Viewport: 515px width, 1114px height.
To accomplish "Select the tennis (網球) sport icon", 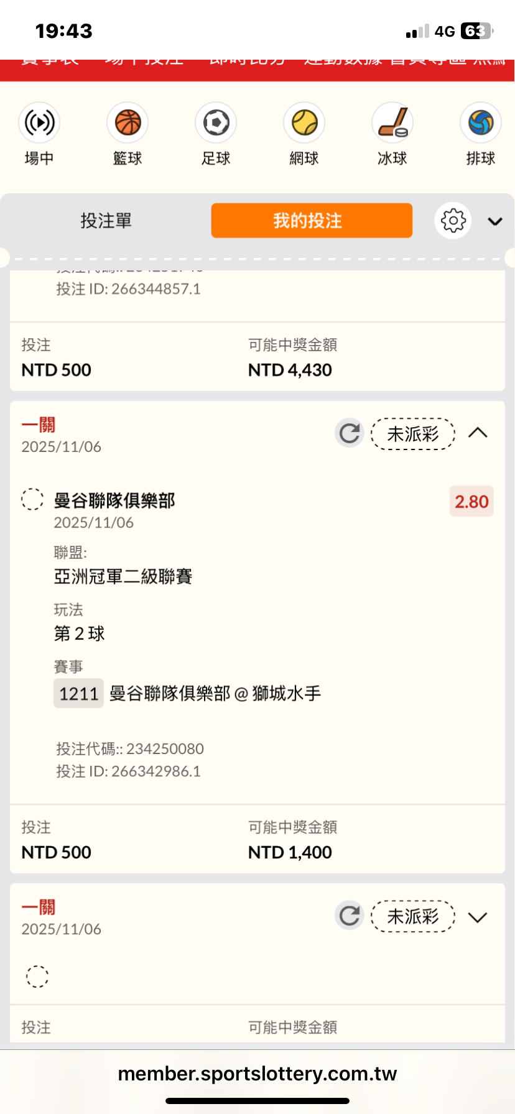I will click(304, 123).
